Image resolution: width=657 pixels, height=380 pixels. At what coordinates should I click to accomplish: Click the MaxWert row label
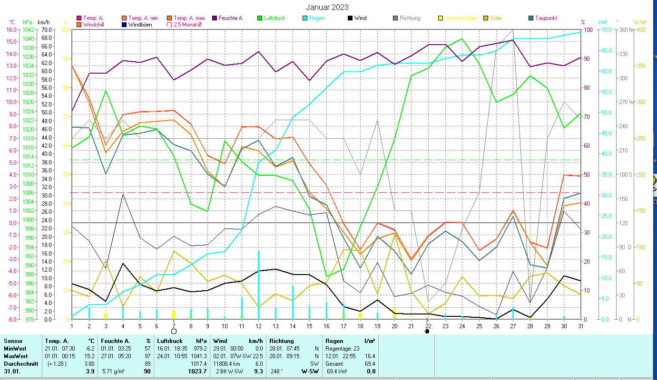pos(15,356)
